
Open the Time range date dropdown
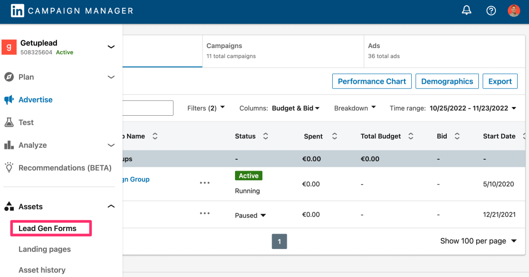(453, 108)
